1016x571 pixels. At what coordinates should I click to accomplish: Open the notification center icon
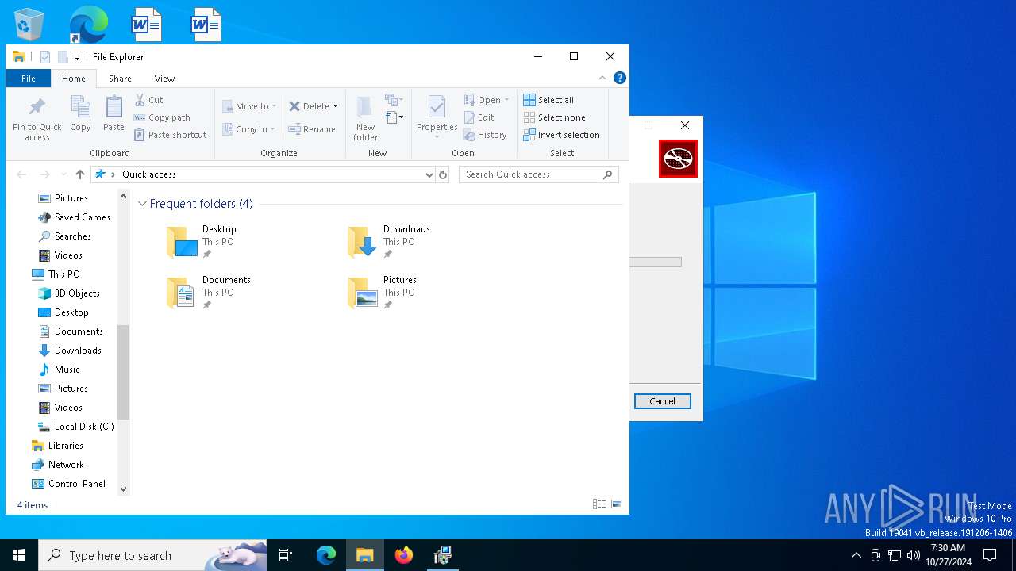990,555
